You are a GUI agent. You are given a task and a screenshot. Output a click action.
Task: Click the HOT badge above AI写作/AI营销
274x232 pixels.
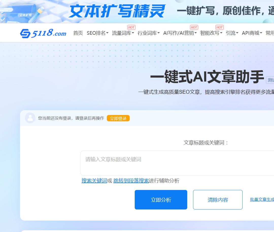point(194,27)
